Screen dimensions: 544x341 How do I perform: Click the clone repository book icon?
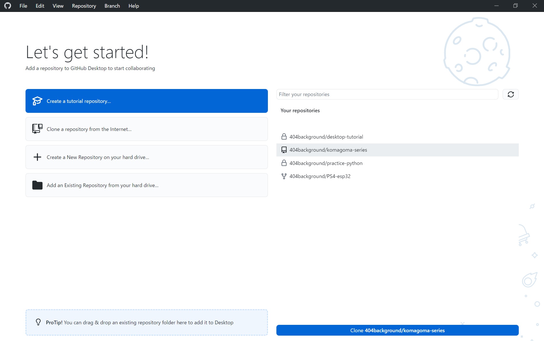click(37, 129)
